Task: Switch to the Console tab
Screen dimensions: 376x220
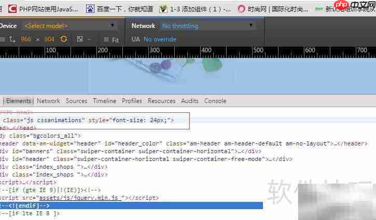Action: pos(215,101)
